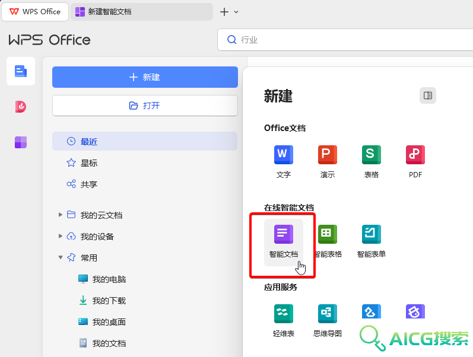Select 最近 in the sidebar

click(145, 141)
